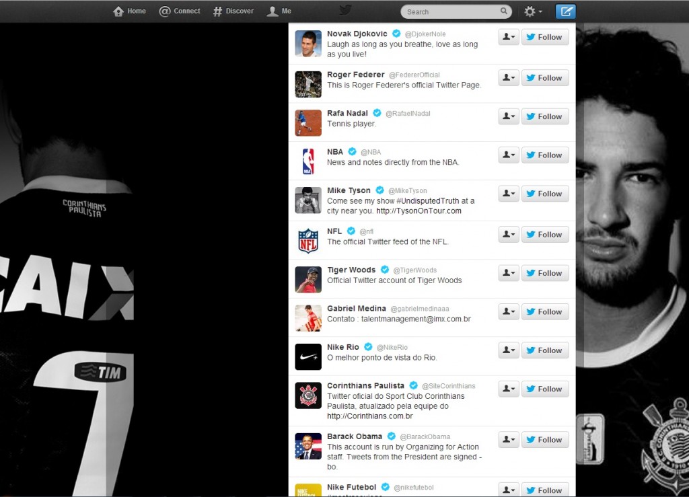This screenshot has width=689, height=497.
Task: Follow the NBA account
Action: tap(545, 155)
